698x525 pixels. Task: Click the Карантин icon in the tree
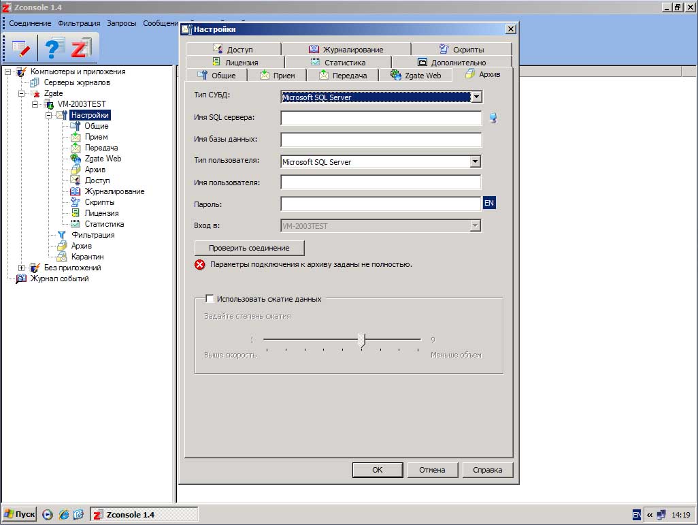pyautogui.click(x=61, y=257)
